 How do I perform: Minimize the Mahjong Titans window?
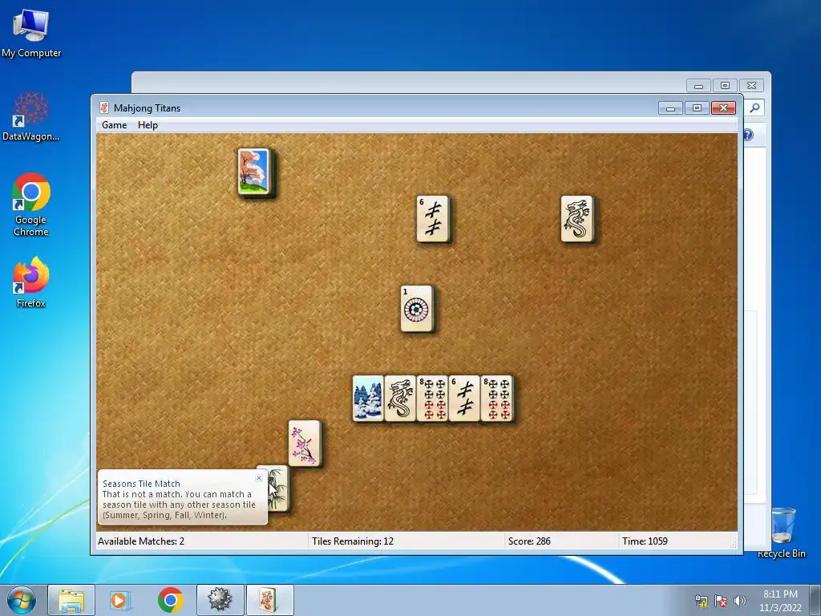[670, 108]
